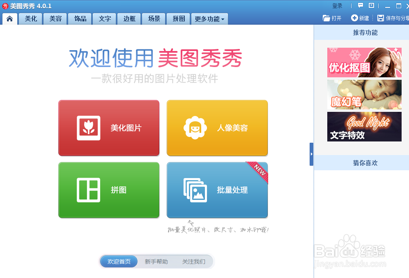Open the feedback chat bubble icon

pyautogui.click(x=361, y=5)
